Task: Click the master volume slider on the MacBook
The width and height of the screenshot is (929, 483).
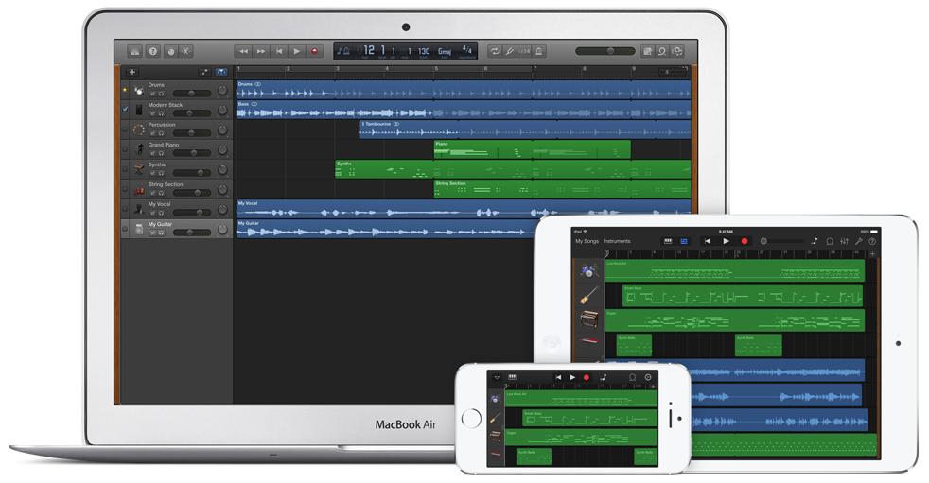Action: point(605,51)
